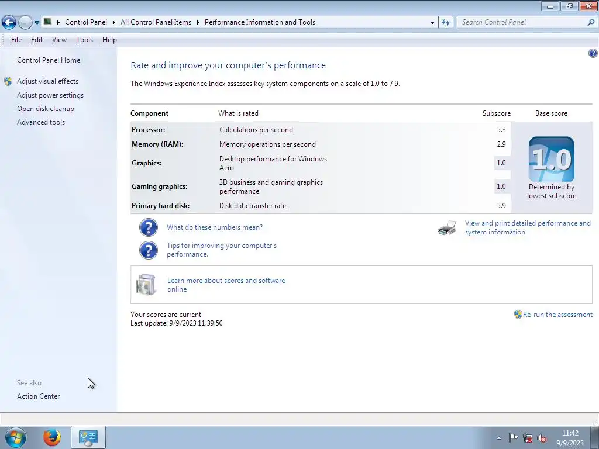
Task: Open Advanced tools link
Action: click(x=41, y=122)
